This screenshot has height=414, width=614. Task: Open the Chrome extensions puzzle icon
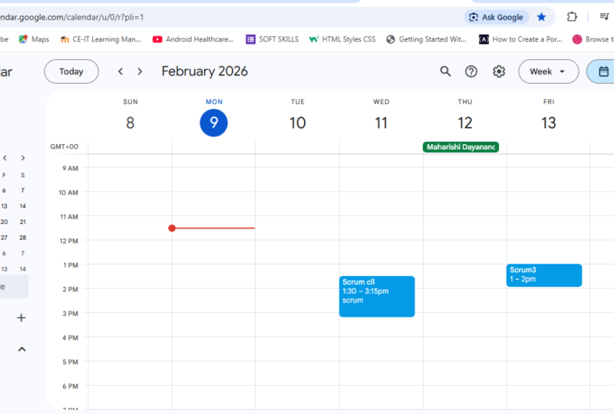tap(572, 17)
